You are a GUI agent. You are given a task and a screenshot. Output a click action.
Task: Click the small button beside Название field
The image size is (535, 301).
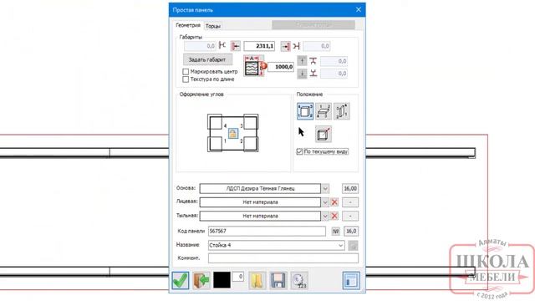[x=353, y=245]
